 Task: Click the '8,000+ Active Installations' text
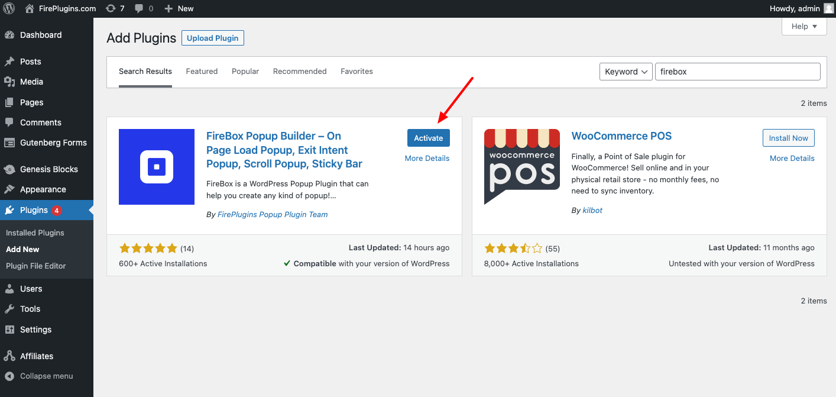(x=532, y=264)
